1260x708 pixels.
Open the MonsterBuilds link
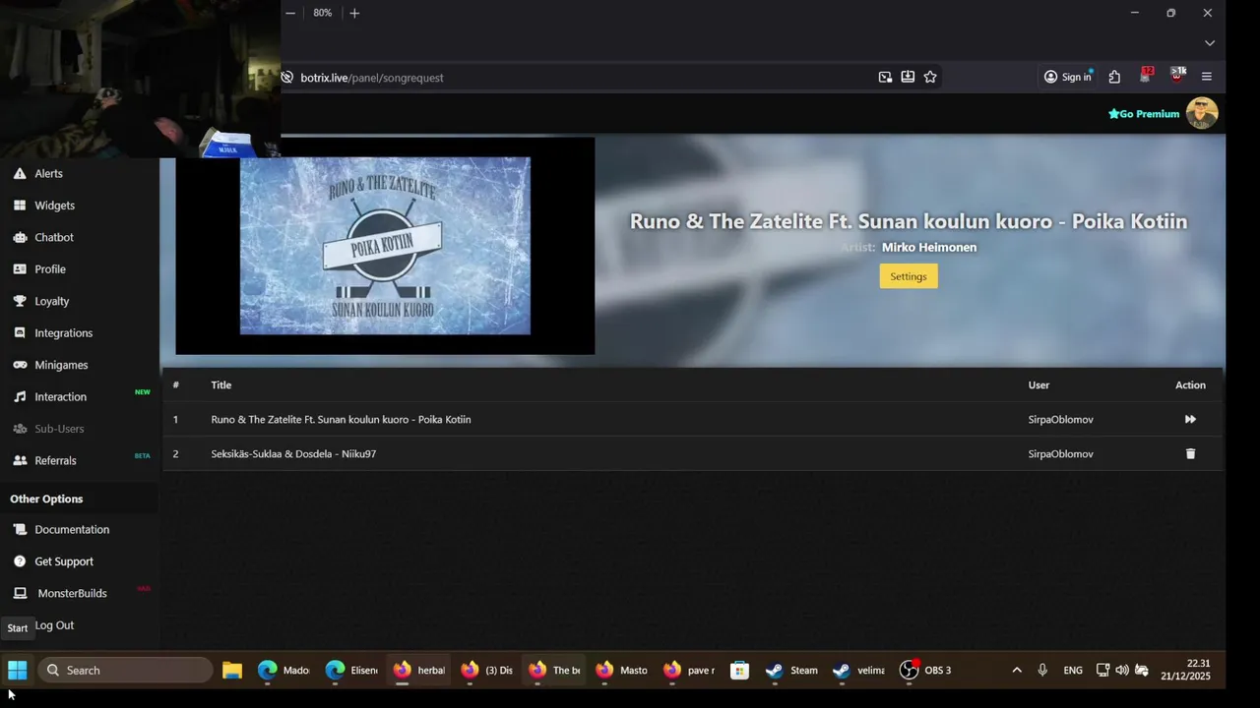72,593
